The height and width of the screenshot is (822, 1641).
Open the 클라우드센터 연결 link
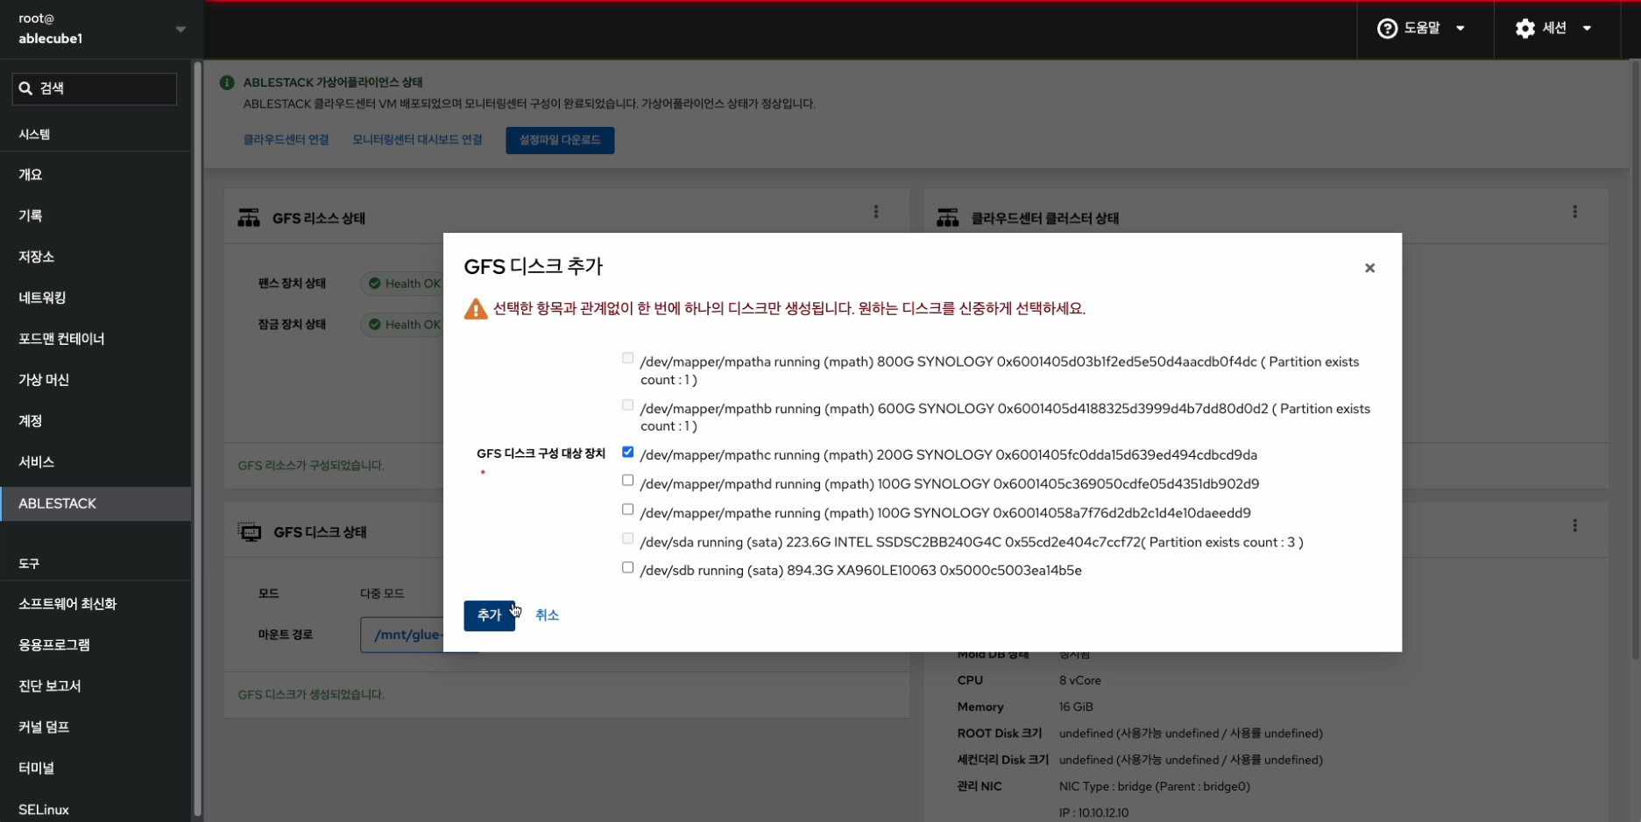tap(286, 140)
